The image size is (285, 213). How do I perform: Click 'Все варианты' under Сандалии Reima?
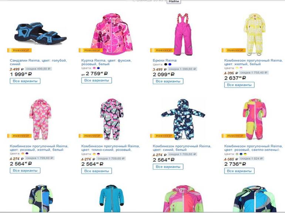tap(25, 81)
